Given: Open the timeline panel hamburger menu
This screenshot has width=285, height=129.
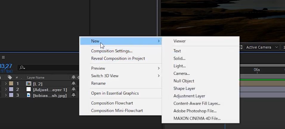Looking at the screenshot, I should point(3,57).
